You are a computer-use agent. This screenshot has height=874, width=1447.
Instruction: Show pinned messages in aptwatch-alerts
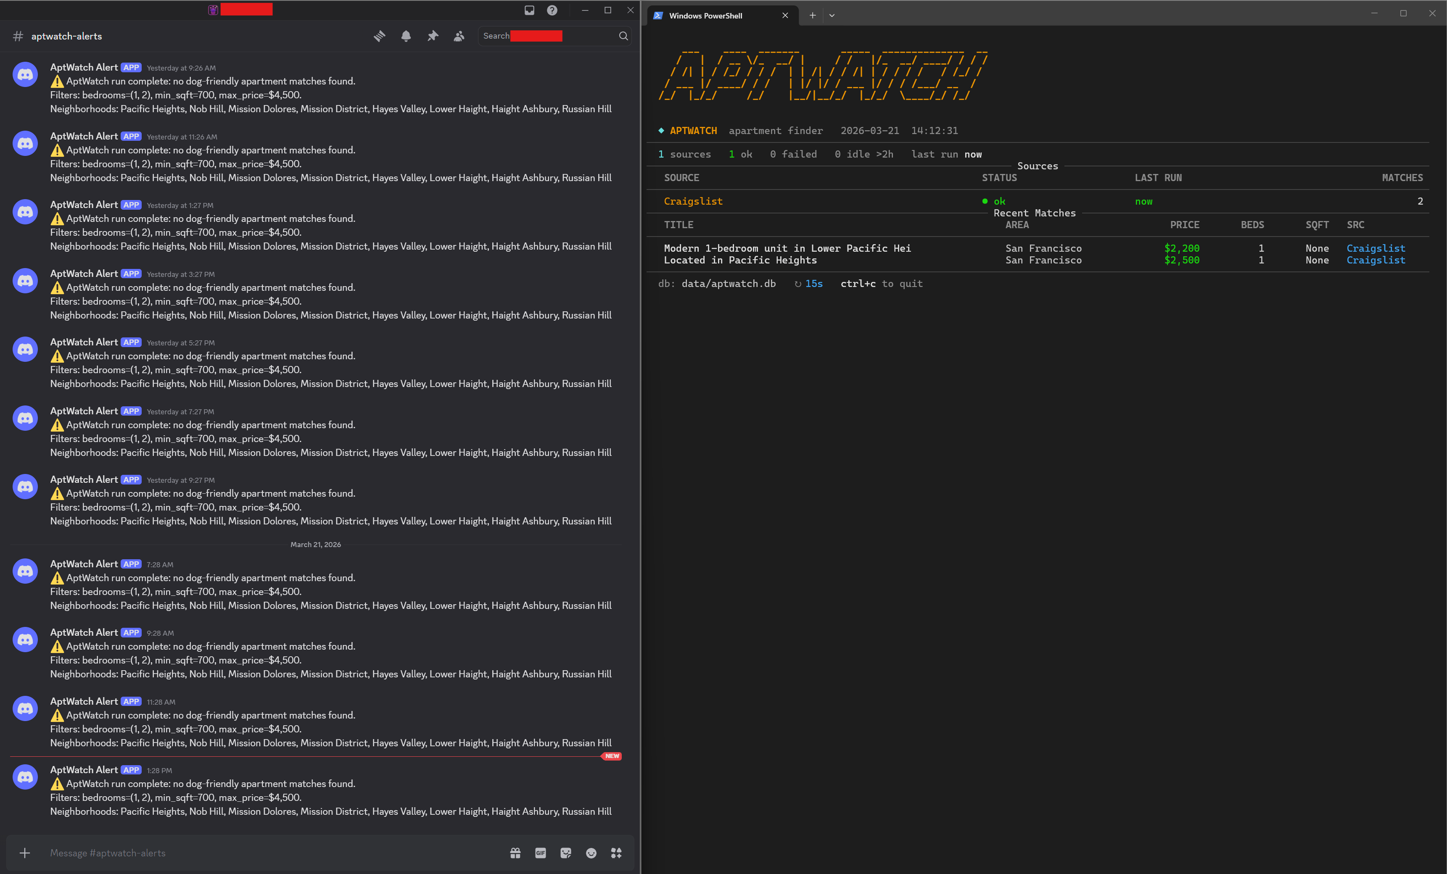point(433,37)
